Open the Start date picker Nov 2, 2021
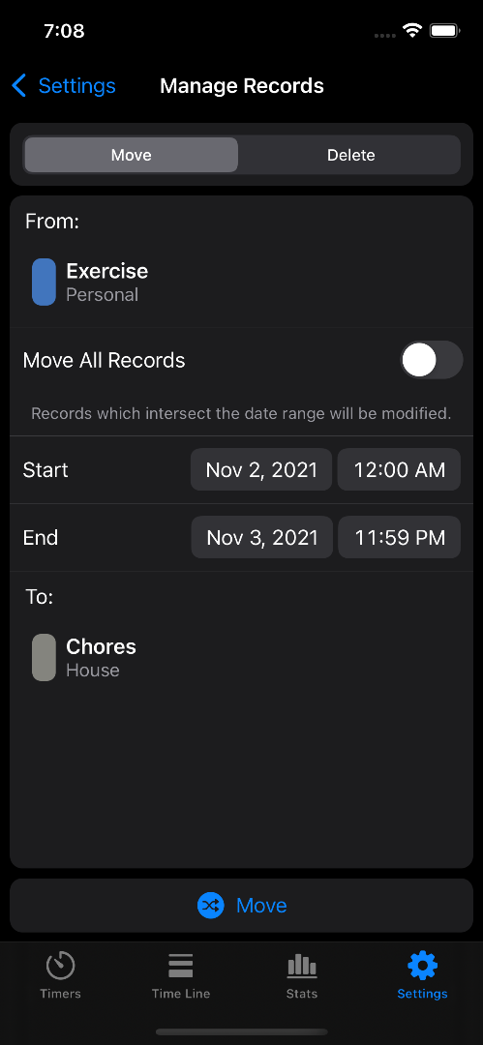The image size is (483, 1045). coord(261,470)
